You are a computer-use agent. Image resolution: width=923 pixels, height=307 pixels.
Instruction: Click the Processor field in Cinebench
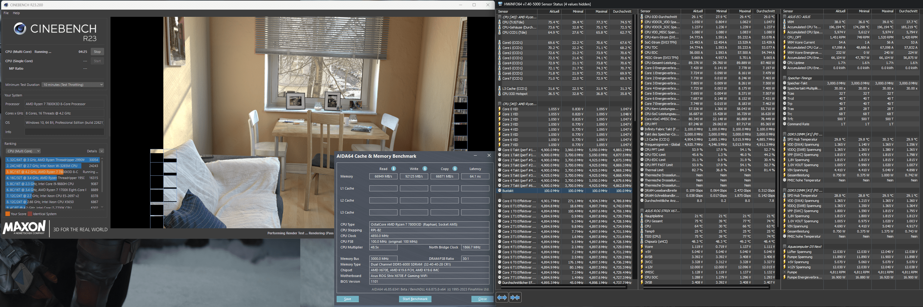pyautogui.click(x=65, y=104)
